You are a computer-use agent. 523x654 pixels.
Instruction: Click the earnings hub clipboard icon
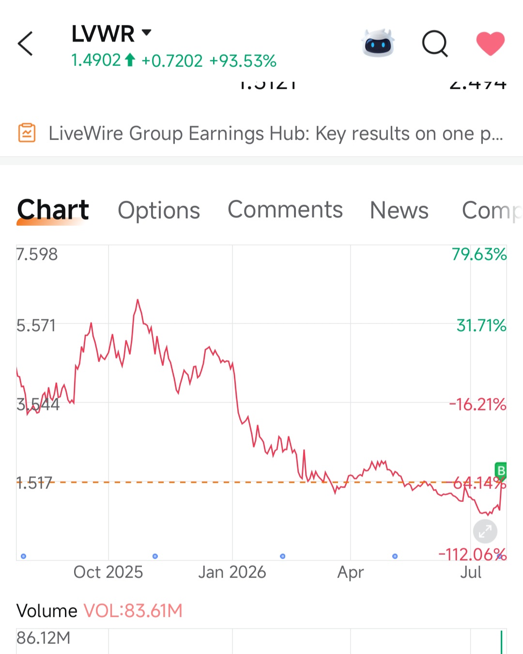pyautogui.click(x=27, y=133)
